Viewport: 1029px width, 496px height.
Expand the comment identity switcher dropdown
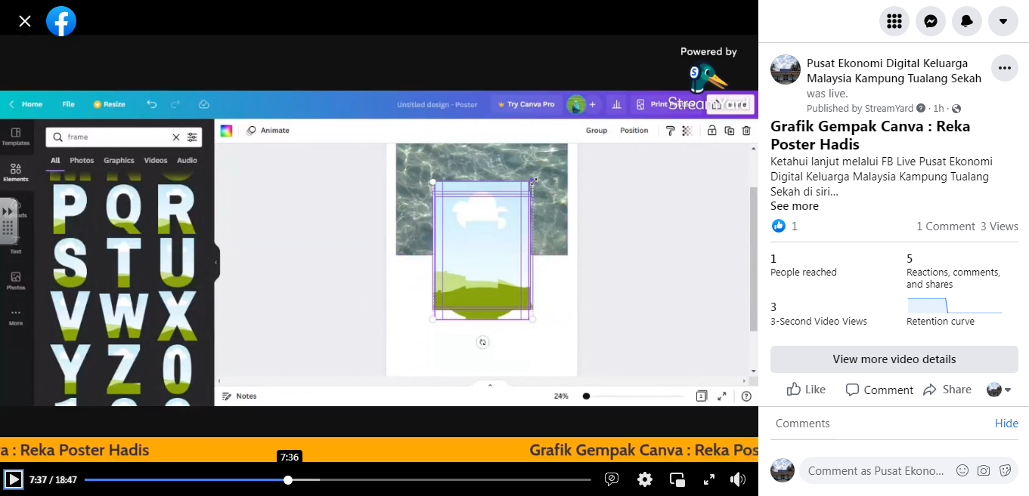pyautogui.click(x=998, y=390)
